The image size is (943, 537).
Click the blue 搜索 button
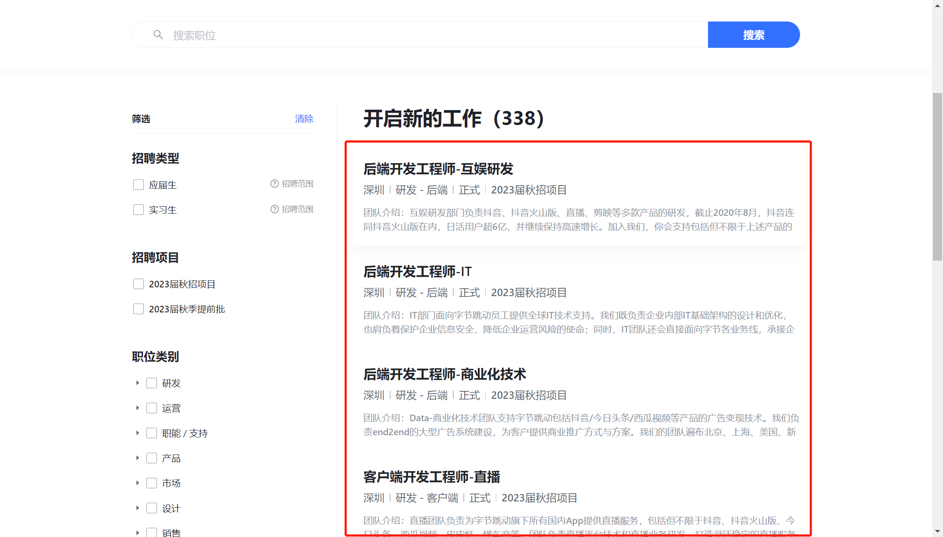coord(754,35)
